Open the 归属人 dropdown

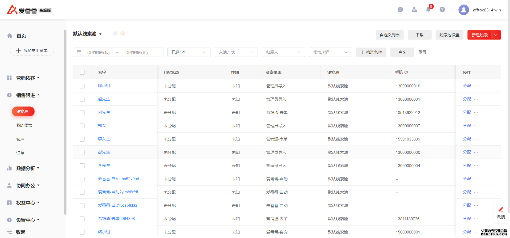pyautogui.click(x=283, y=52)
